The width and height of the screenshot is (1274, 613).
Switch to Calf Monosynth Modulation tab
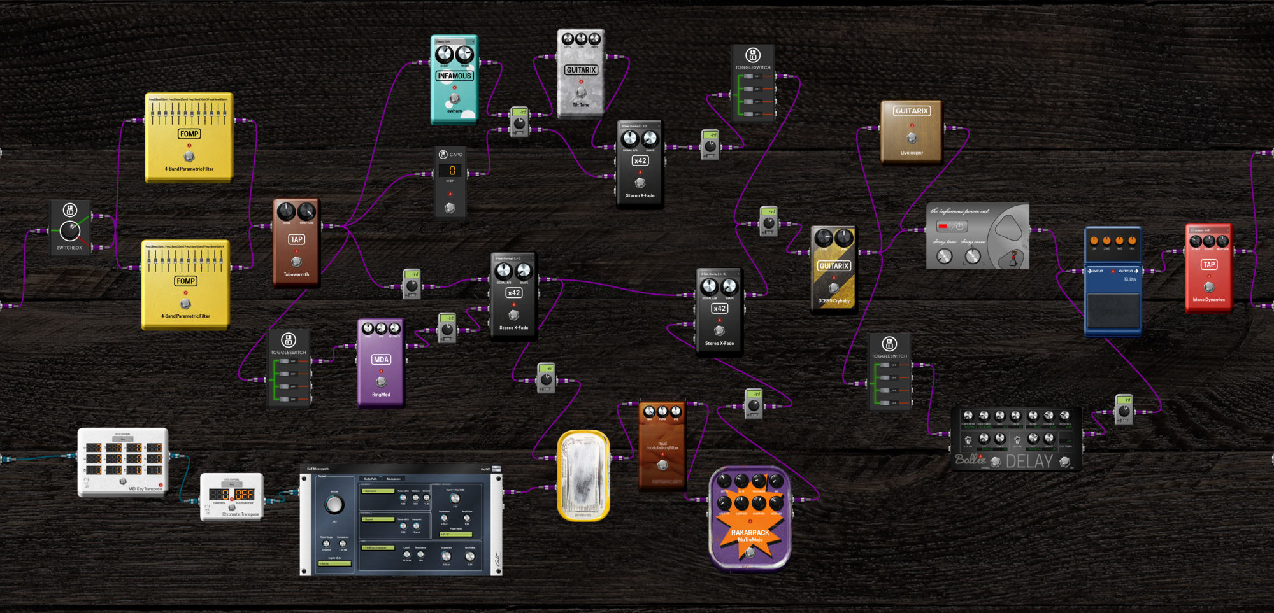click(394, 479)
